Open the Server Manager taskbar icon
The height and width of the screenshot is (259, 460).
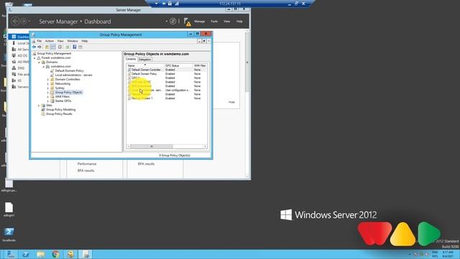[x=11, y=254]
